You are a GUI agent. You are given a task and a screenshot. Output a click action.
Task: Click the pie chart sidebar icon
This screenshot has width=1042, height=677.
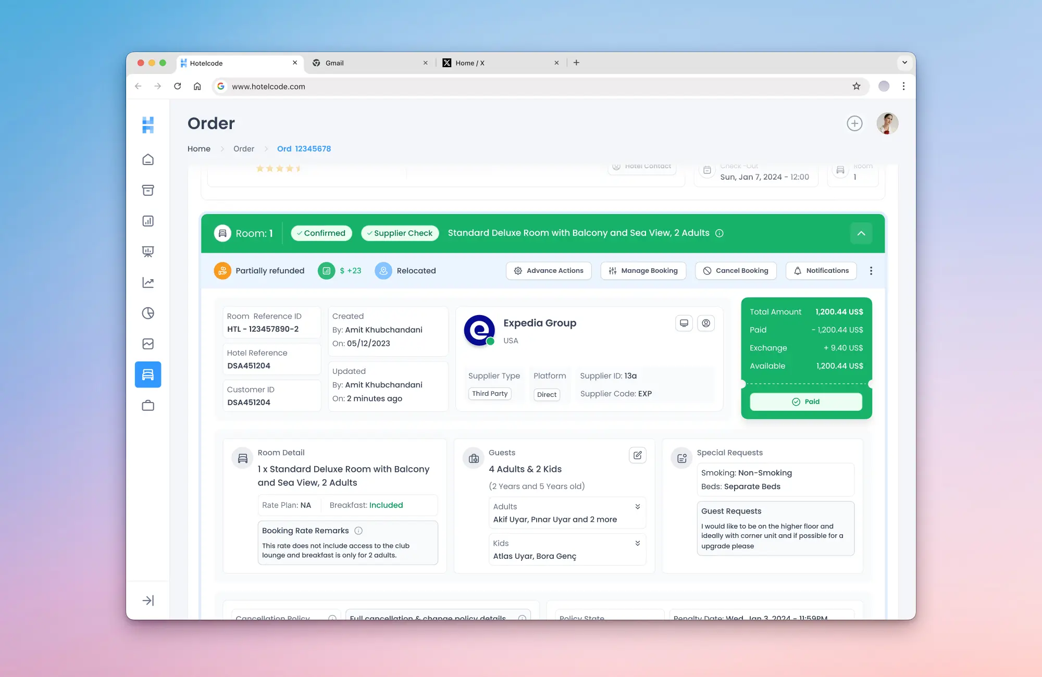click(x=148, y=313)
